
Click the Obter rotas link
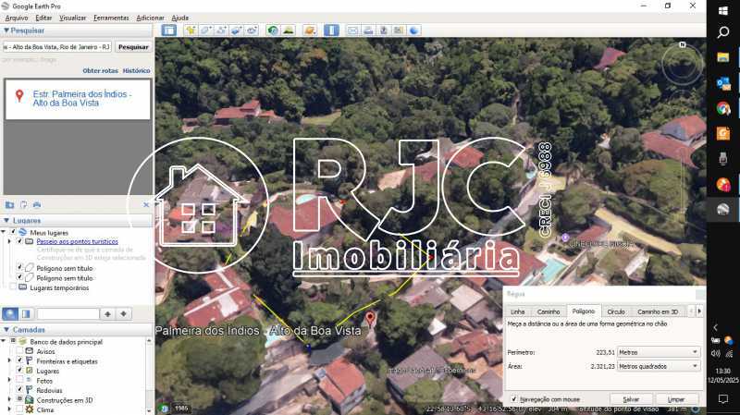100,70
